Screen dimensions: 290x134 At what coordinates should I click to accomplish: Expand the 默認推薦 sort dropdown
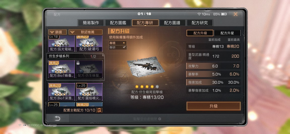coord(85,32)
